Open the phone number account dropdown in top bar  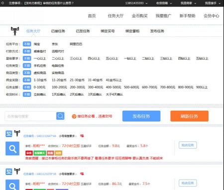136,3
